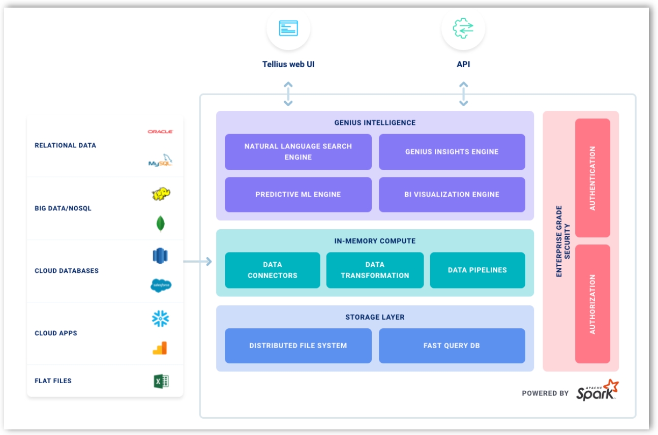Click the MySQL dolphin logo
The height and width of the screenshot is (435, 658).
click(x=160, y=161)
